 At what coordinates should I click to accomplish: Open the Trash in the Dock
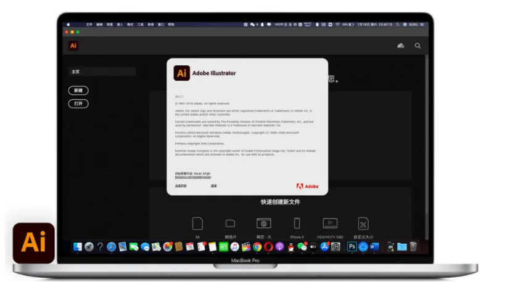click(413, 247)
